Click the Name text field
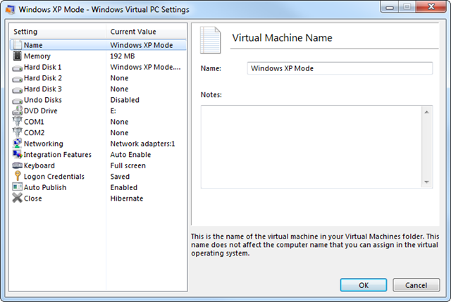The width and height of the screenshot is (451, 302). coord(340,68)
